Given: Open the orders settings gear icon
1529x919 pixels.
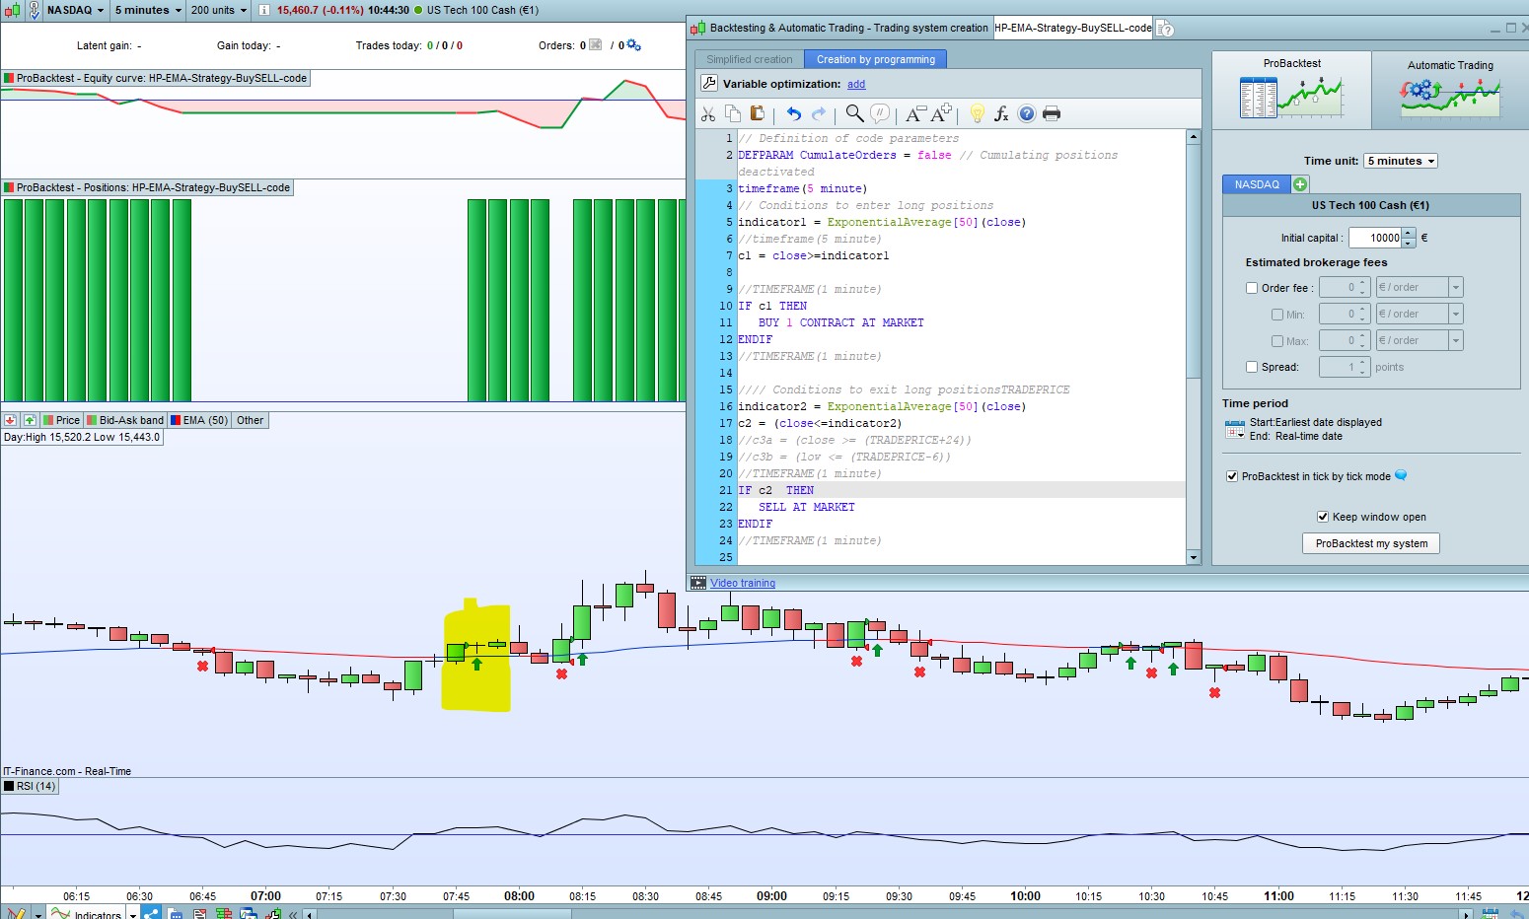Looking at the screenshot, I should [x=633, y=45].
